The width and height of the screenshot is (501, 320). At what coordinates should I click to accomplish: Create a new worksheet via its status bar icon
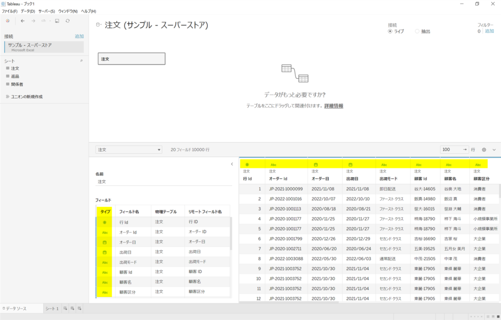(65, 308)
